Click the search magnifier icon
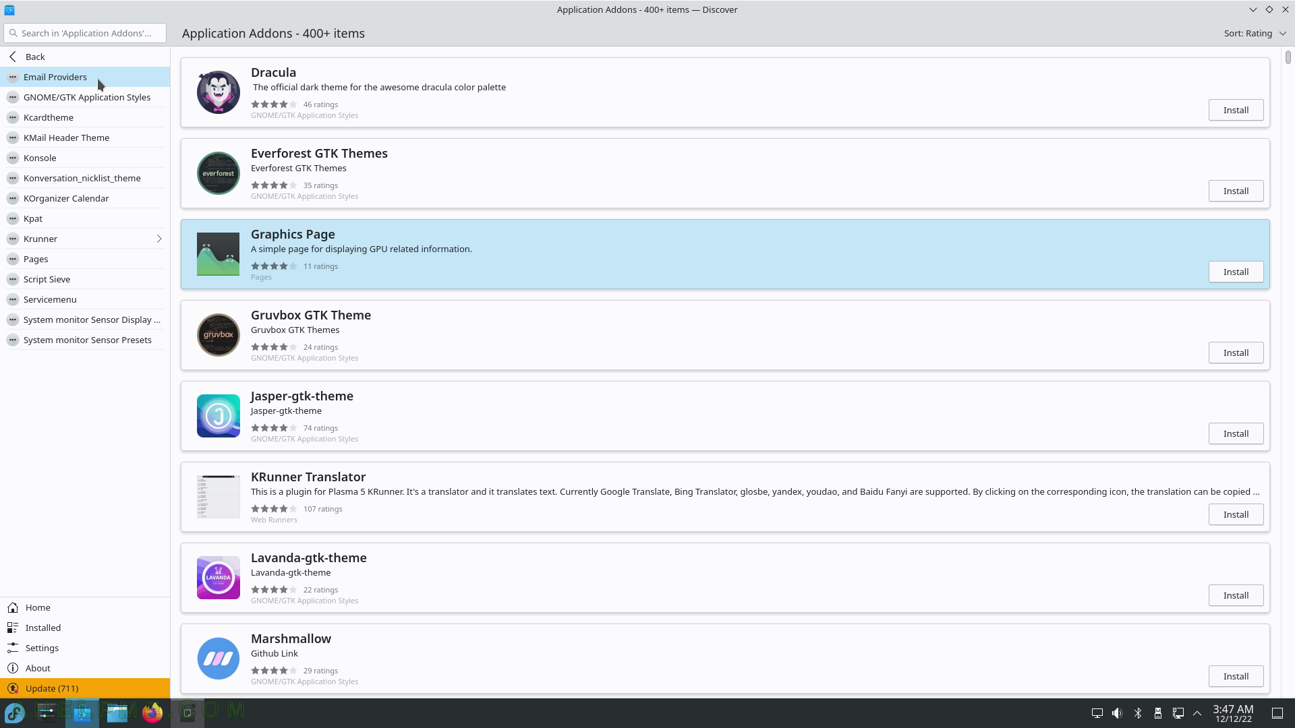The height and width of the screenshot is (728, 1295). pyautogui.click(x=13, y=33)
